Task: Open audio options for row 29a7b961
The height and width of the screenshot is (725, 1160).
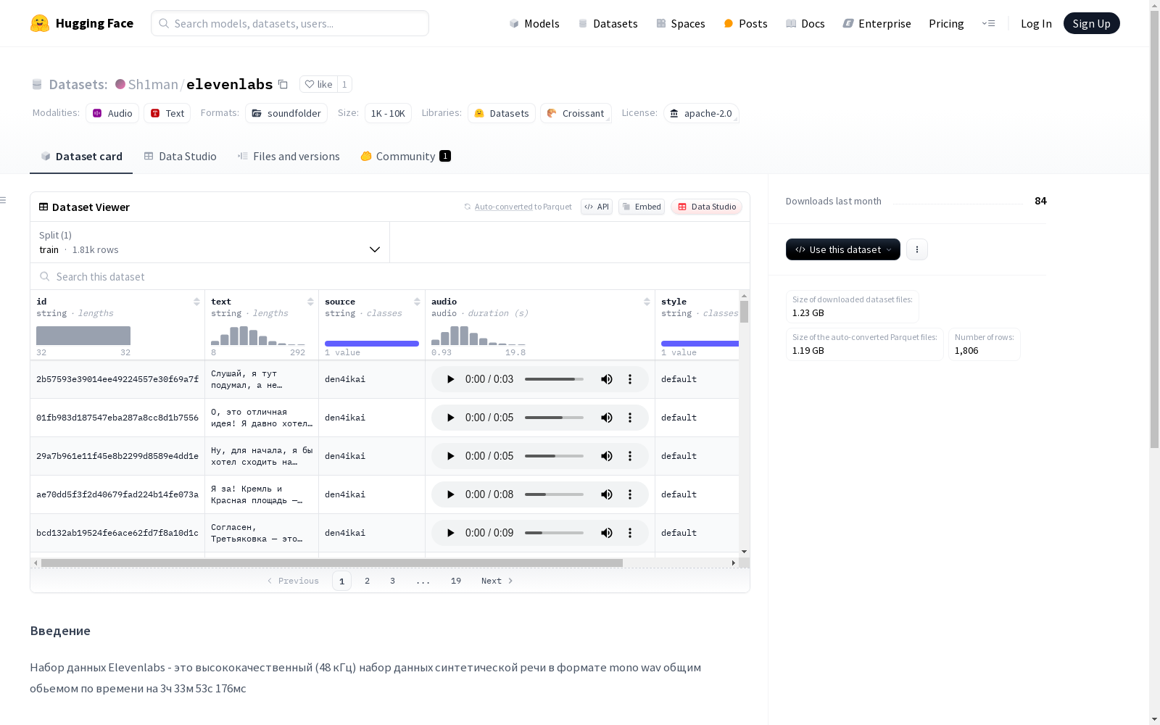Action: (630, 456)
